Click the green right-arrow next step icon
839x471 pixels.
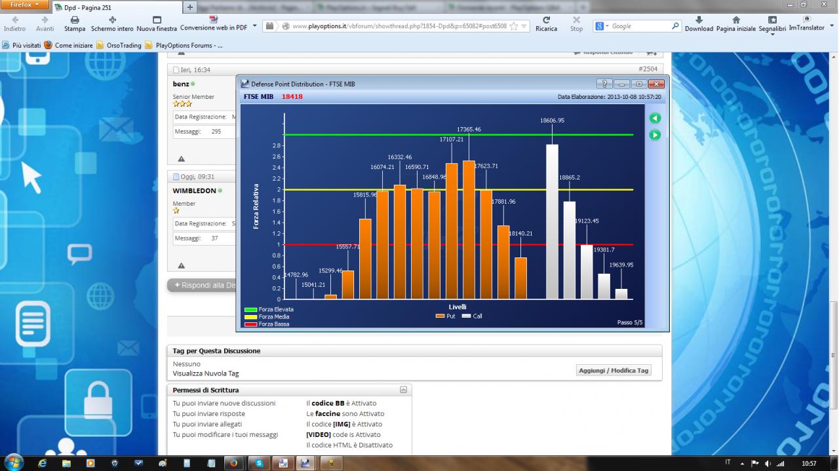click(x=655, y=135)
